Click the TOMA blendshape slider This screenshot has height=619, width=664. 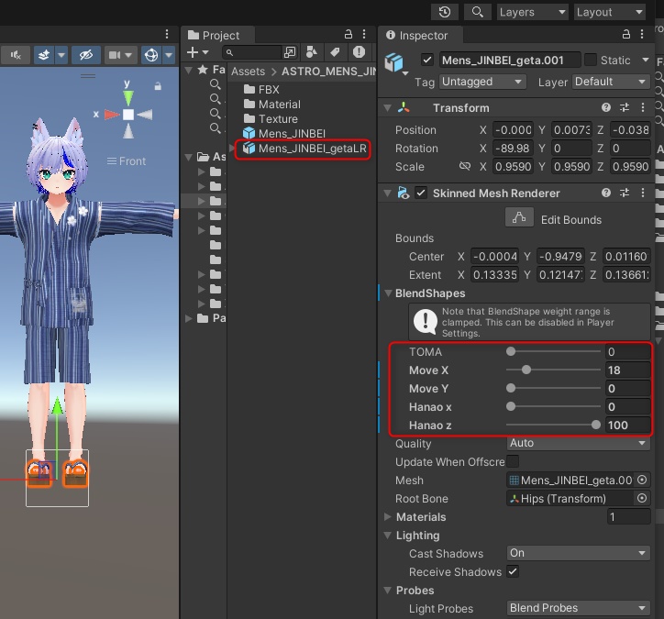(553, 351)
